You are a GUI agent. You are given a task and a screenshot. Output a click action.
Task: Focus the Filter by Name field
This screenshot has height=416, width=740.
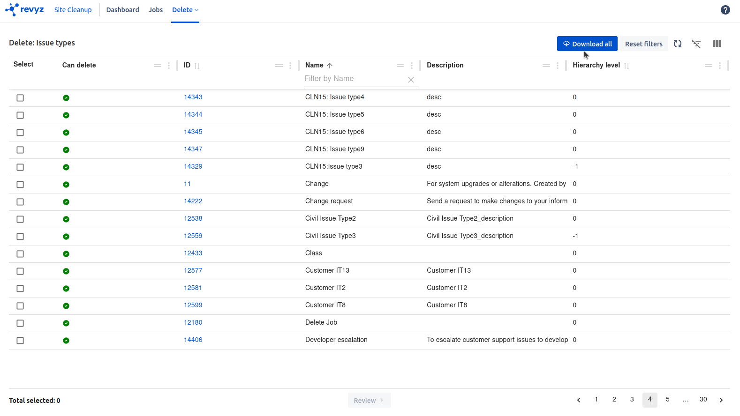click(354, 79)
